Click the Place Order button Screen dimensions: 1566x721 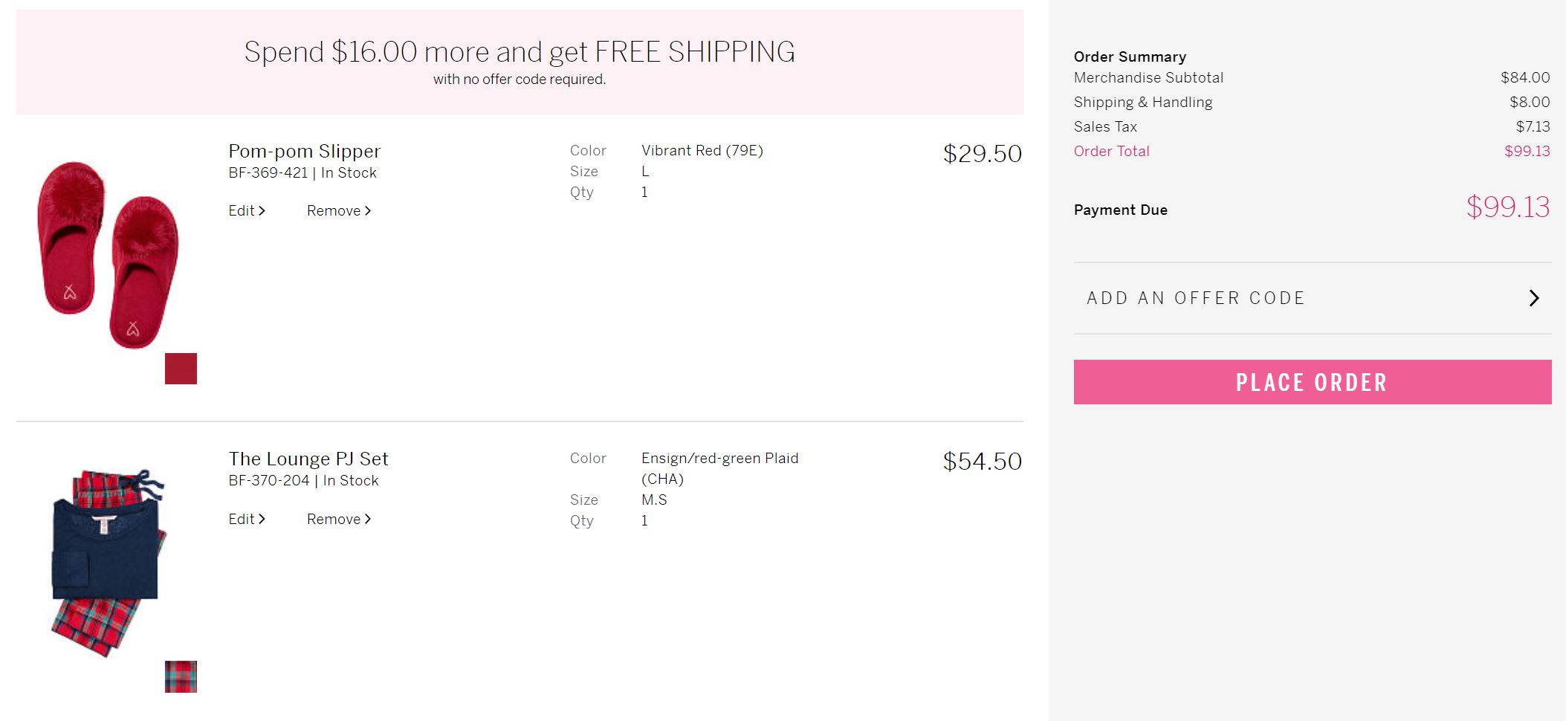pyautogui.click(x=1312, y=382)
